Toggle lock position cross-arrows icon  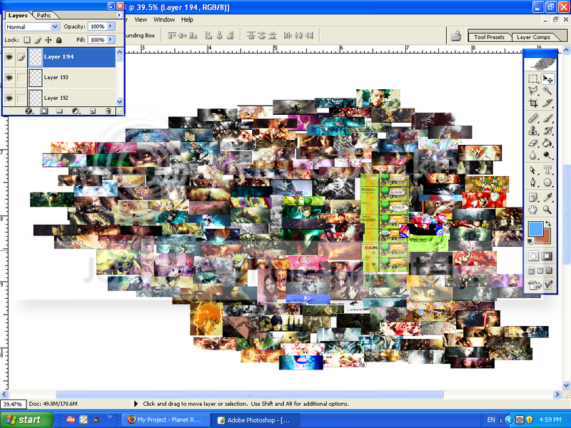pos(48,40)
